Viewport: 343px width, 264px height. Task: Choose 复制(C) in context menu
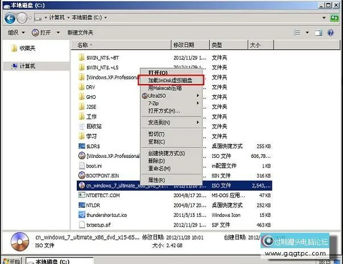pos(171,142)
